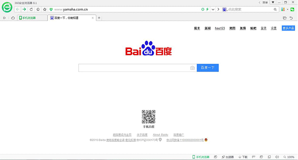Open the 意见反馈 feedback link
The height and width of the screenshot is (160, 298).
tap(130, 140)
